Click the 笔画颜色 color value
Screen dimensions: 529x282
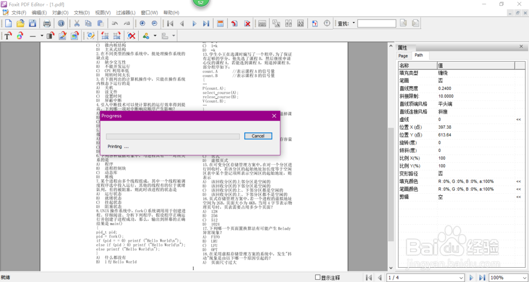[x=466, y=189]
